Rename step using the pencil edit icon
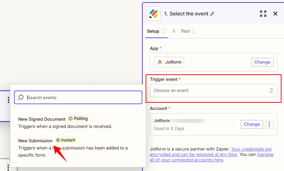The height and width of the screenshot is (171, 284). [x=212, y=14]
